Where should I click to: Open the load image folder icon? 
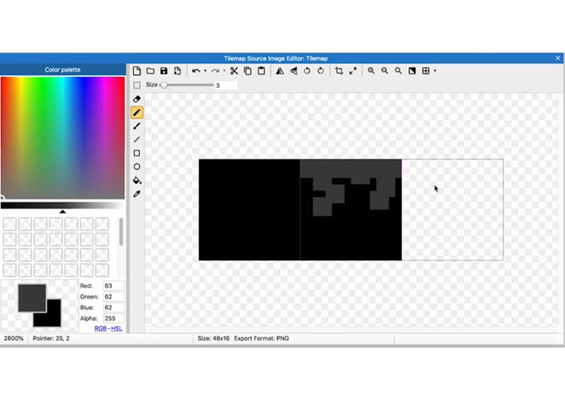150,71
